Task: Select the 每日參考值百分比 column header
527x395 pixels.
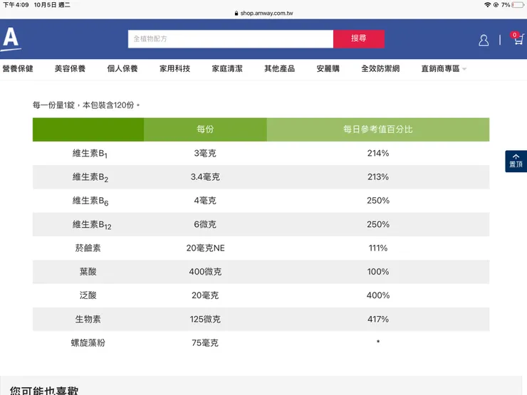Action: coord(377,130)
